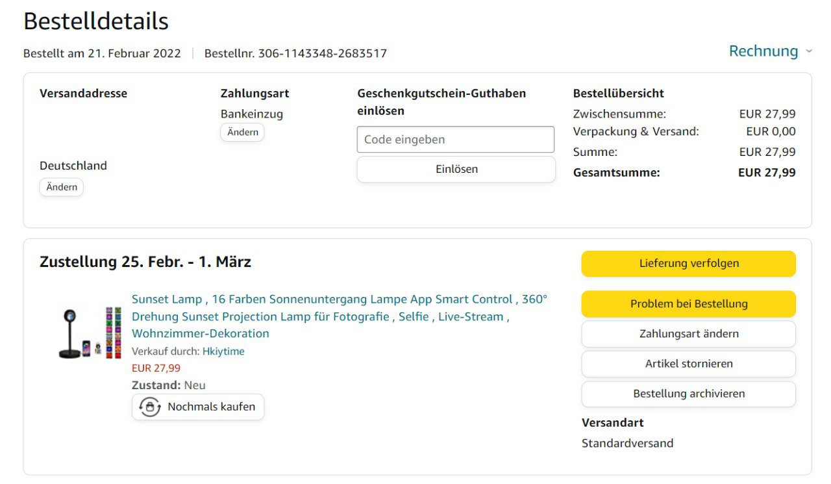Image resolution: width=831 pixels, height=484 pixels.
Task: Click the Bestellnr. 306-1143348-2683517 order number
Action: pos(295,53)
